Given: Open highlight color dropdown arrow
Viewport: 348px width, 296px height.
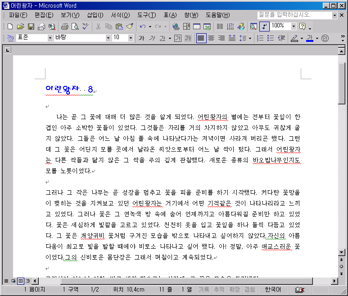Looking at the screenshot, I should [302, 38].
